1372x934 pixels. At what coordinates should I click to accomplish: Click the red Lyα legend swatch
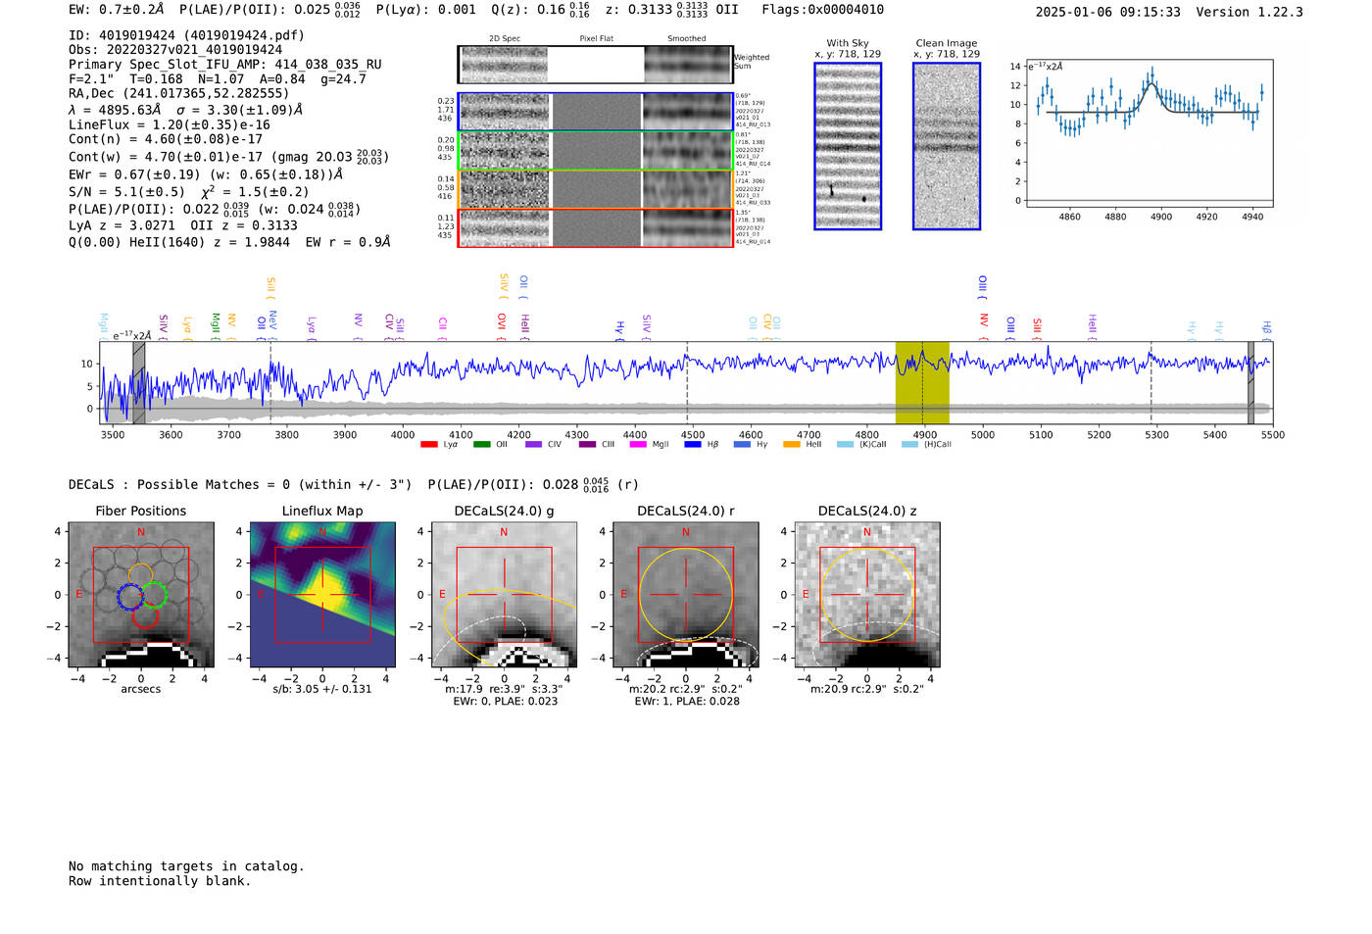coord(428,445)
